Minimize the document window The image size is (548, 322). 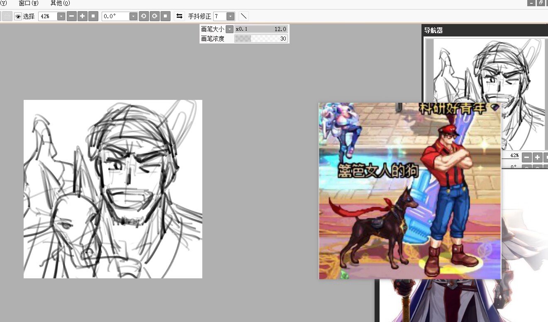[x=531, y=3]
